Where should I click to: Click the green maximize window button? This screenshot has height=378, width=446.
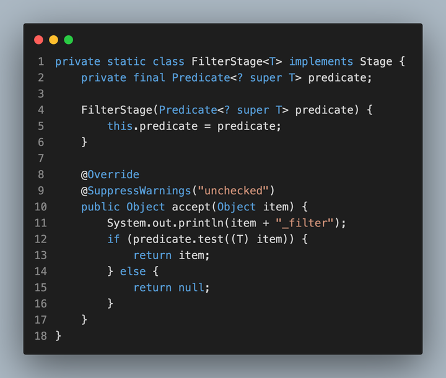(68, 40)
